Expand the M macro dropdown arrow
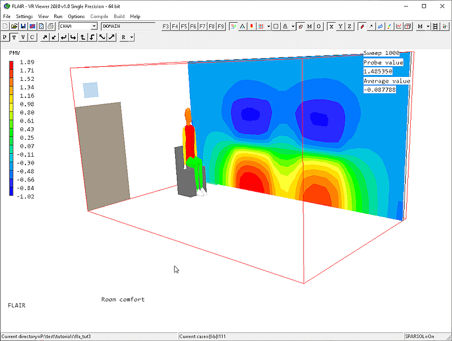452x341 pixels. [428, 26]
